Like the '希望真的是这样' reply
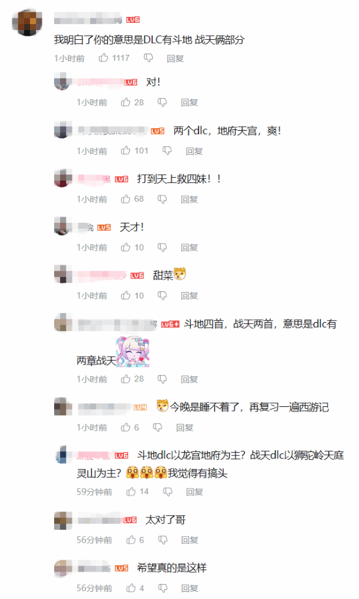The image size is (359, 599). coord(131,587)
